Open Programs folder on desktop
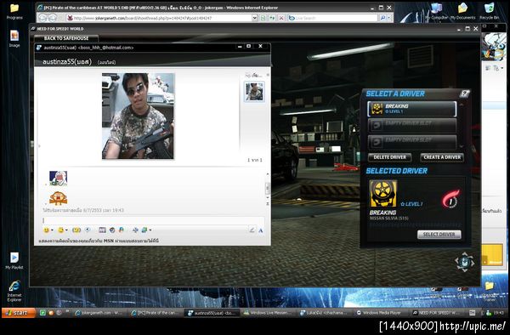The image size is (510, 335). point(14,11)
